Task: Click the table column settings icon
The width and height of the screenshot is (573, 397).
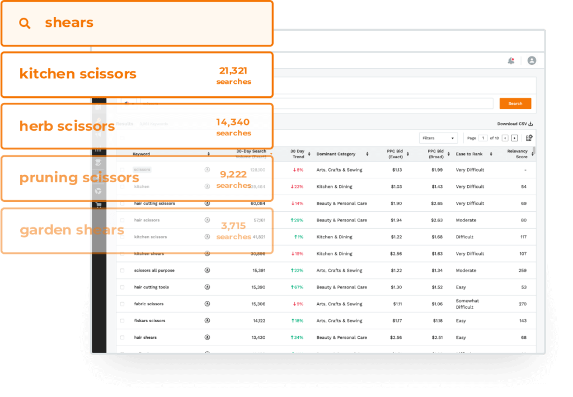Action: point(529,138)
